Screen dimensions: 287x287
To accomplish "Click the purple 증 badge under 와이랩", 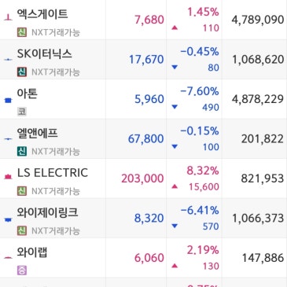I will point(22,270).
